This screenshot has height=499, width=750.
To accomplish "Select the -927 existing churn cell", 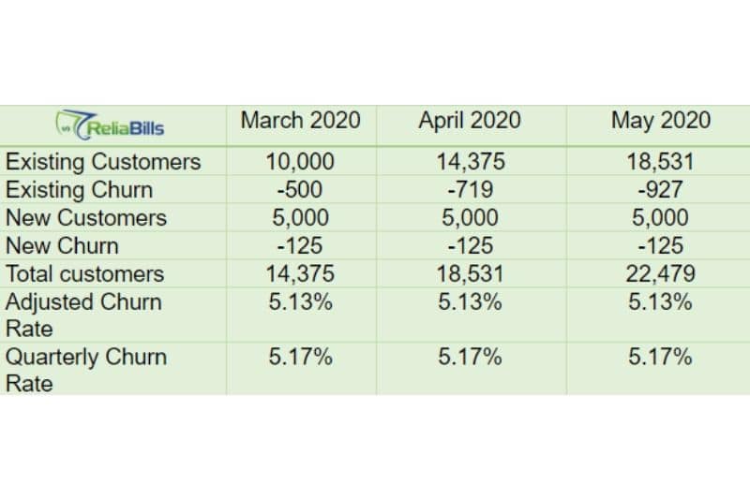I will pyautogui.click(x=661, y=189).
